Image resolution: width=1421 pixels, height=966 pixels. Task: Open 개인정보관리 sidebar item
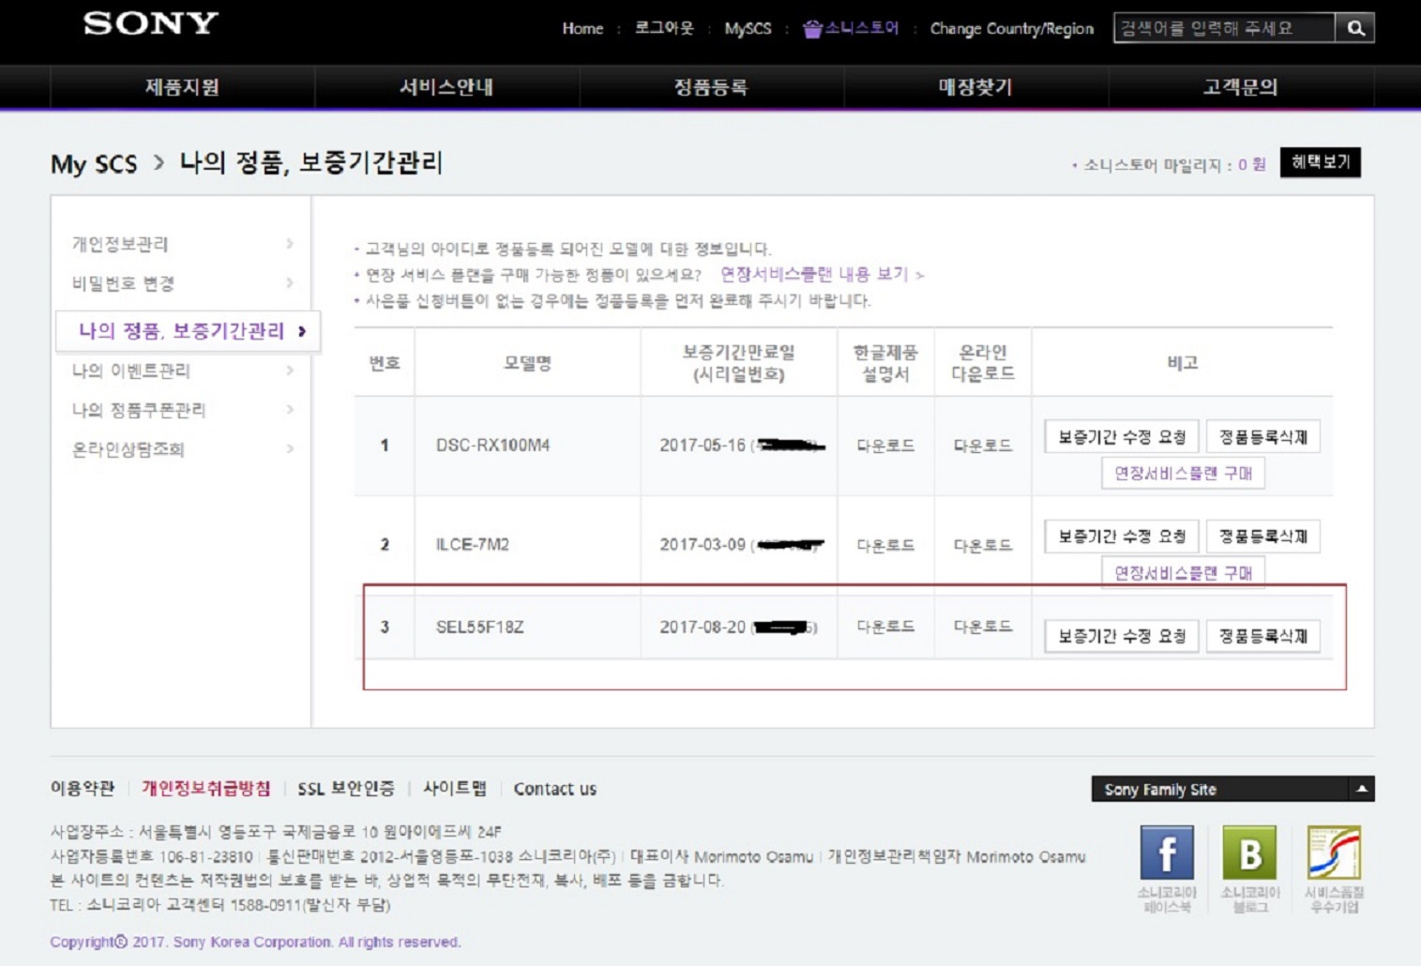tap(120, 244)
